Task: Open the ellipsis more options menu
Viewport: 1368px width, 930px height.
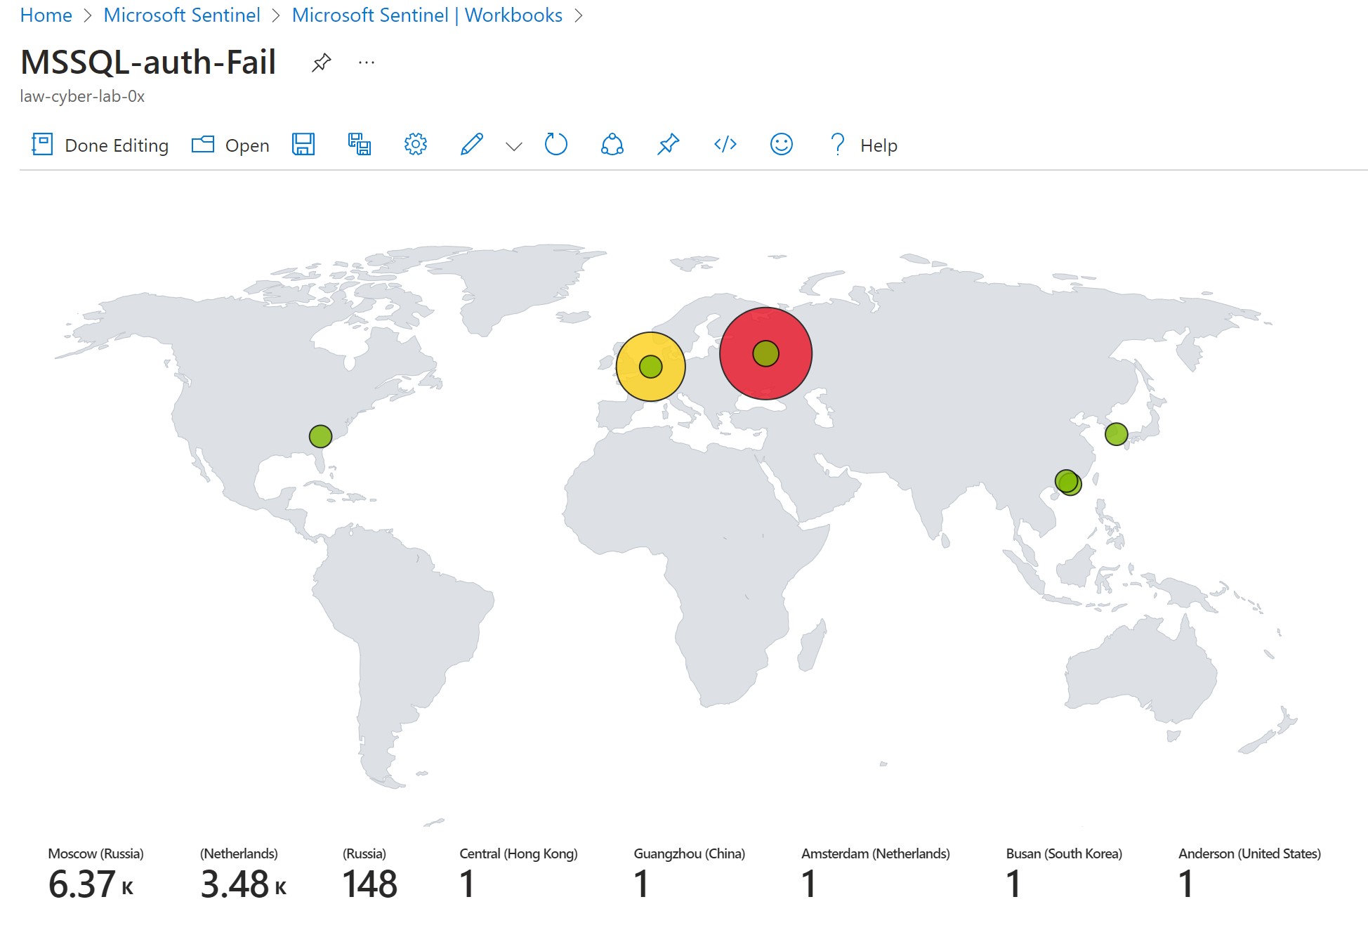Action: (366, 63)
